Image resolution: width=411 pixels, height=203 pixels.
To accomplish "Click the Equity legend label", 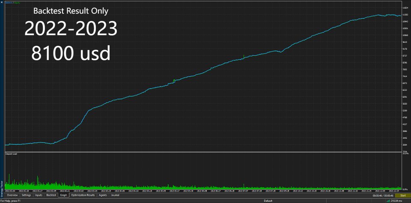I will [17, 3].
